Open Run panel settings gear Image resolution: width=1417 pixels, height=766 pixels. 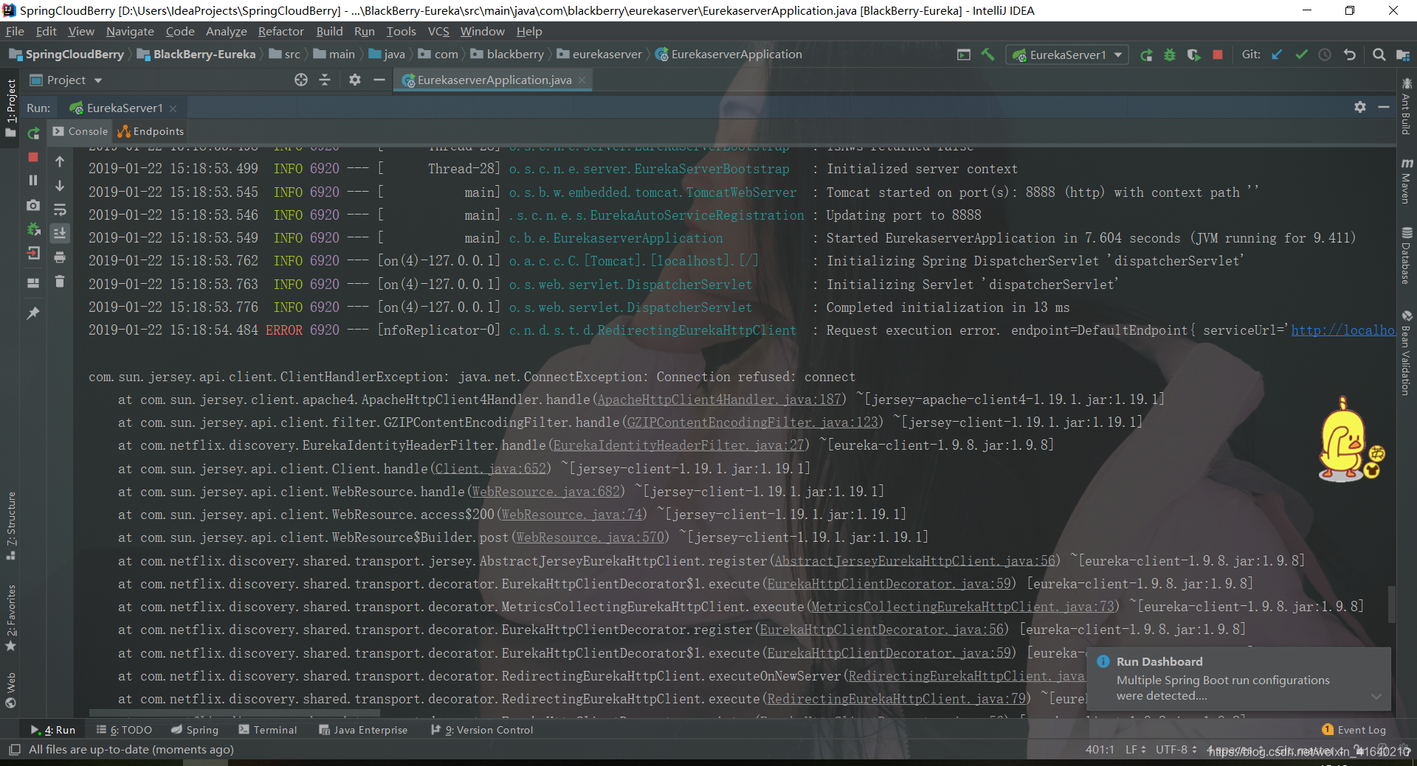tap(1360, 107)
